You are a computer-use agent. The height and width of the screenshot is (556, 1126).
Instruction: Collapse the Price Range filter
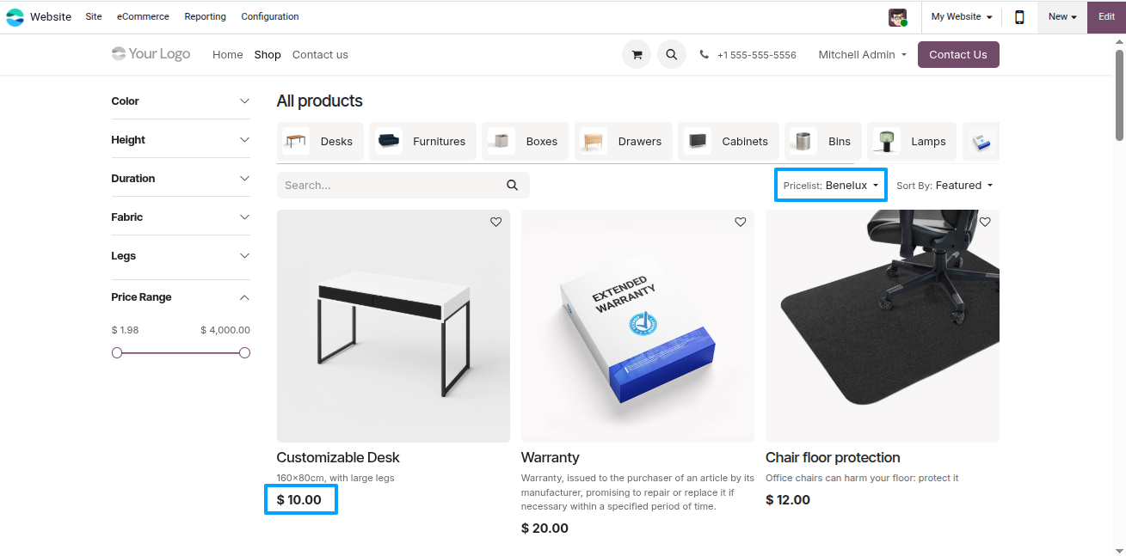coord(181,297)
